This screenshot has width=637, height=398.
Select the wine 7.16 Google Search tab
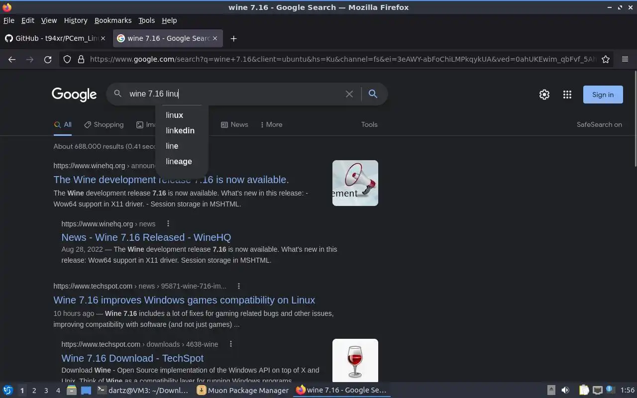click(x=168, y=38)
